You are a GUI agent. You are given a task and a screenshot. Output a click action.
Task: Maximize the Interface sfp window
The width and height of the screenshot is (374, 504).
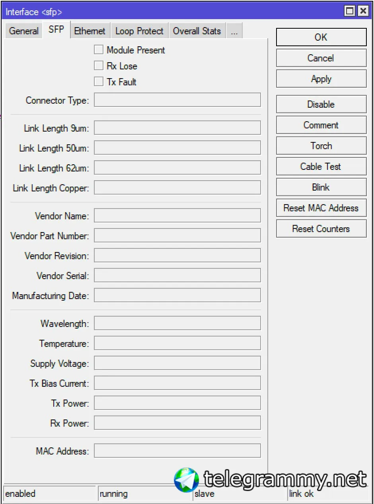point(350,11)
